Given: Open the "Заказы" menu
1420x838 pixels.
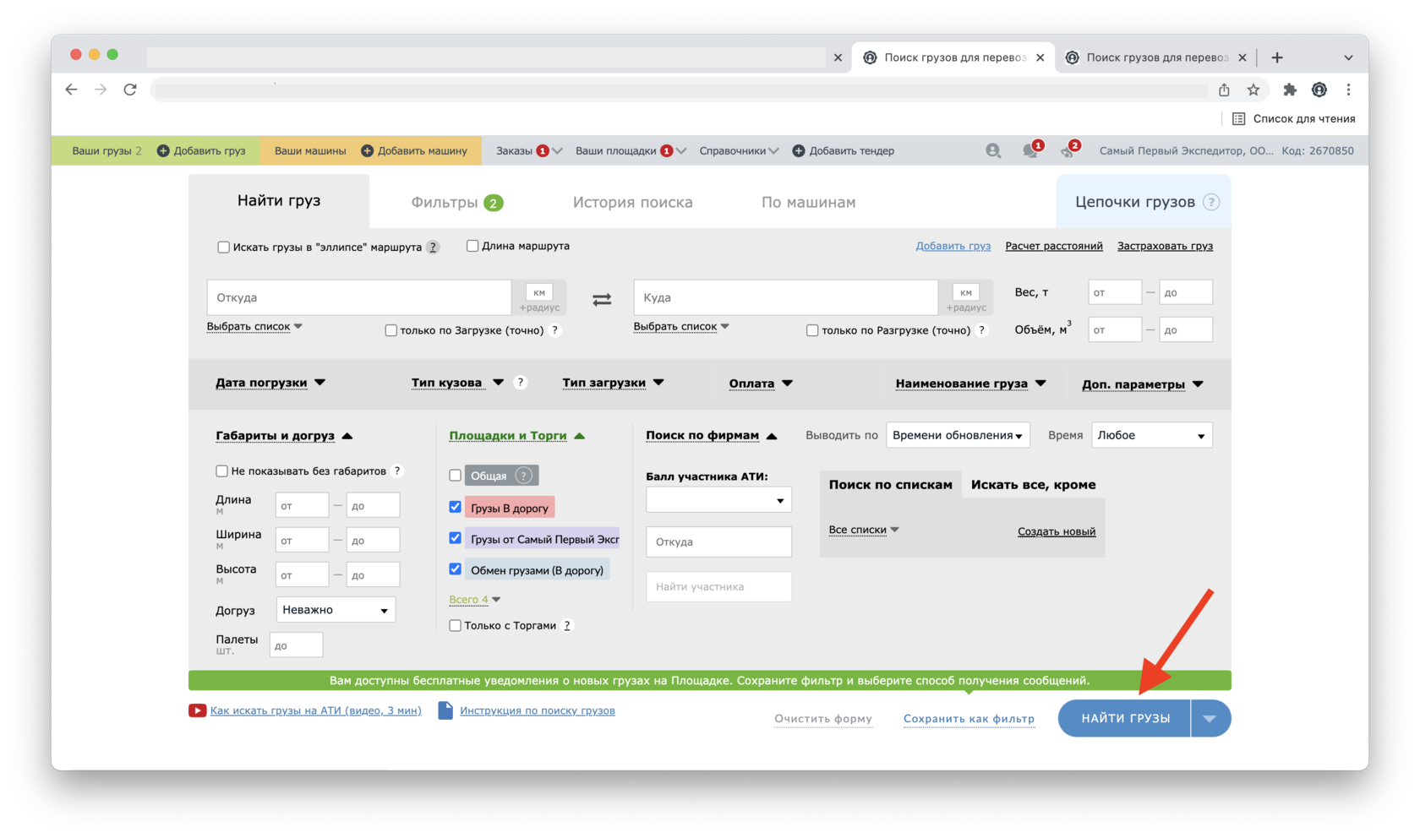Looking at the screenshot, I should (529, 150).
